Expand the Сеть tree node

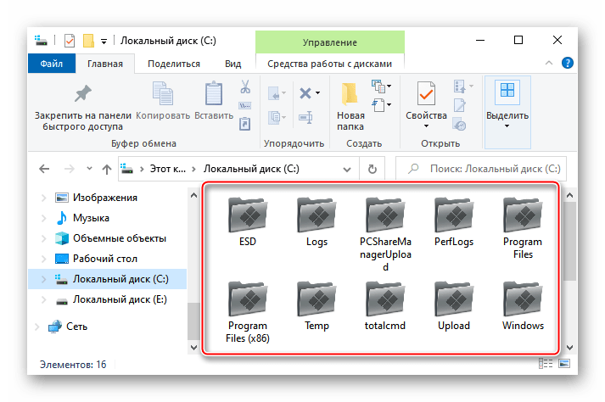tap(37, 327)
